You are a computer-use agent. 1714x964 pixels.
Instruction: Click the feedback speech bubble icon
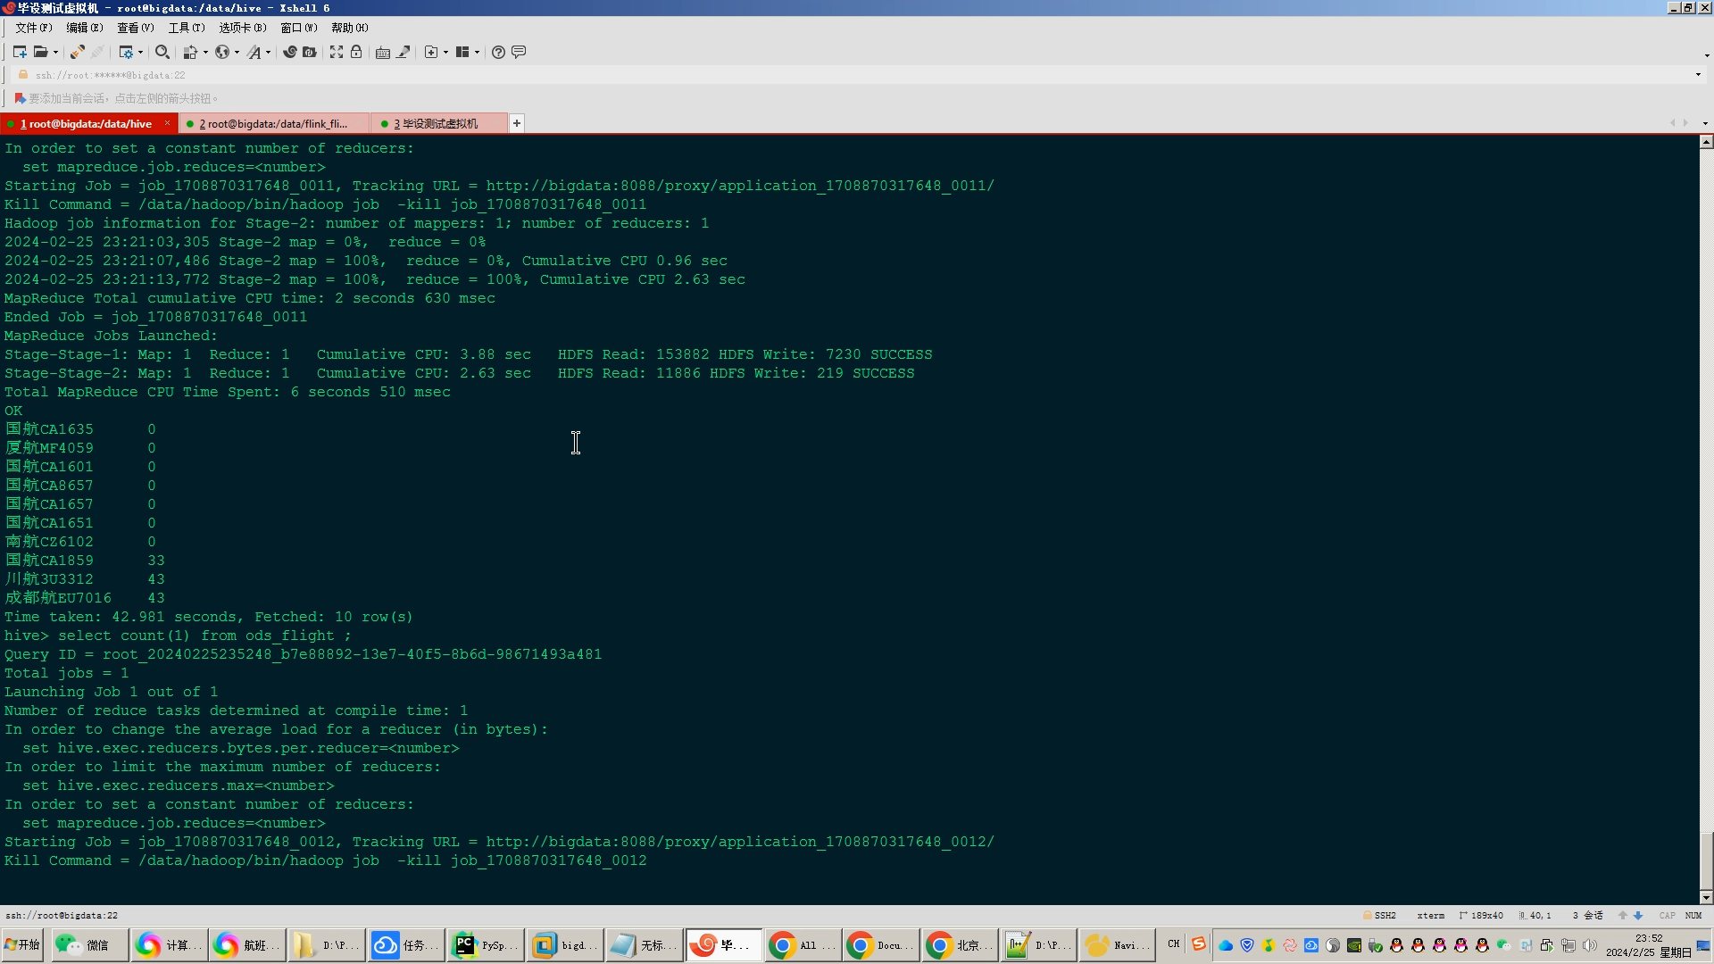519,52
